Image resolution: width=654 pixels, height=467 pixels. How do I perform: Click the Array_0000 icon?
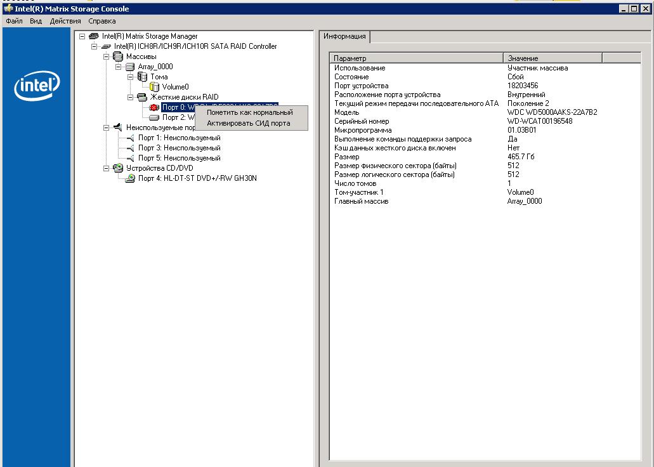pos(130,67)
